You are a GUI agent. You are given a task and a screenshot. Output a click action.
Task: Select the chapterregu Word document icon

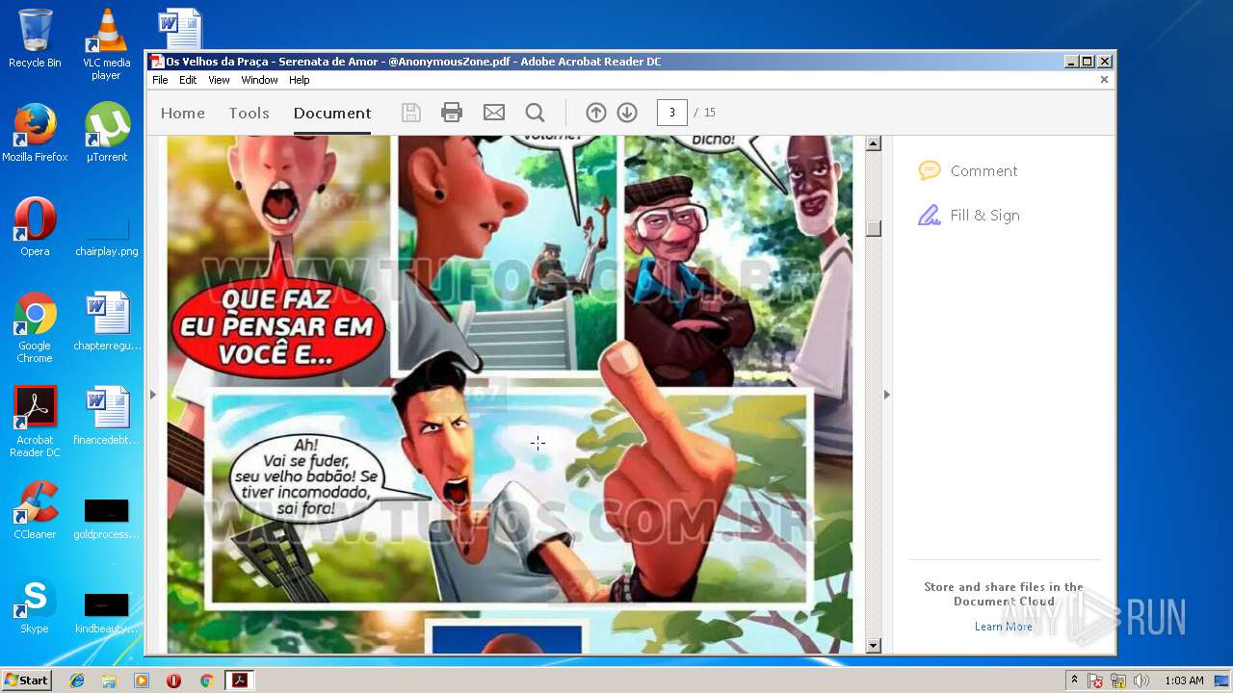click(106, 321)
